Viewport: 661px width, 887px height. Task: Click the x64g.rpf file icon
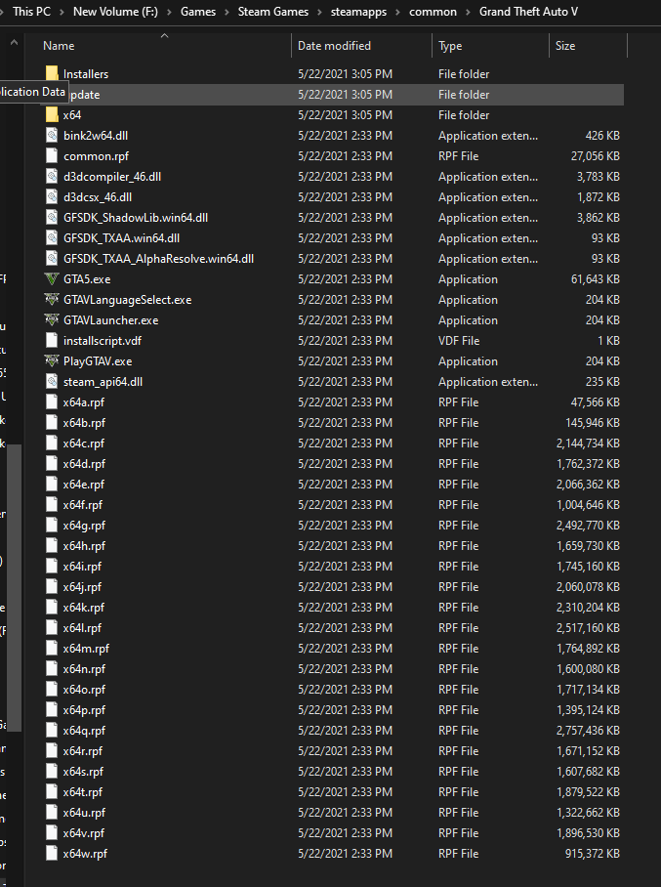pyautogui.click(x=52, y=525)
